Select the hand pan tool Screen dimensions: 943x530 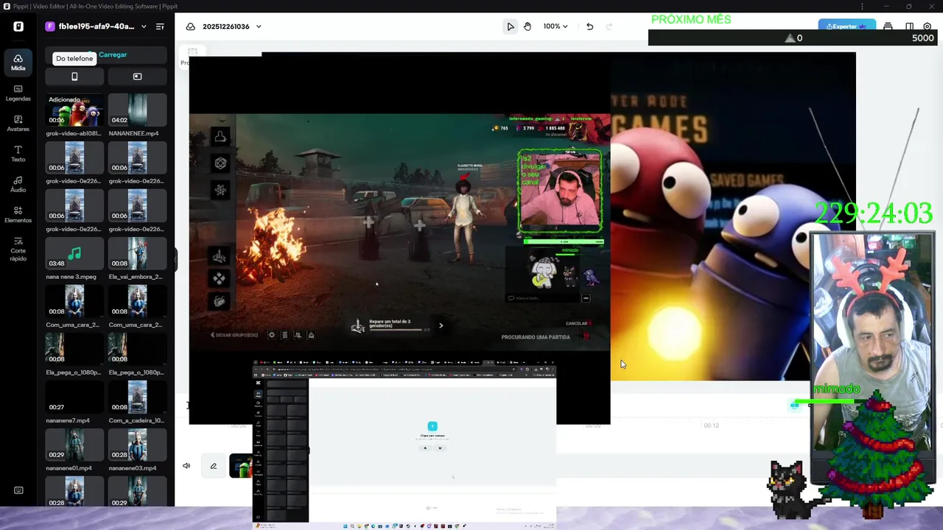click(x=527, y=26)
